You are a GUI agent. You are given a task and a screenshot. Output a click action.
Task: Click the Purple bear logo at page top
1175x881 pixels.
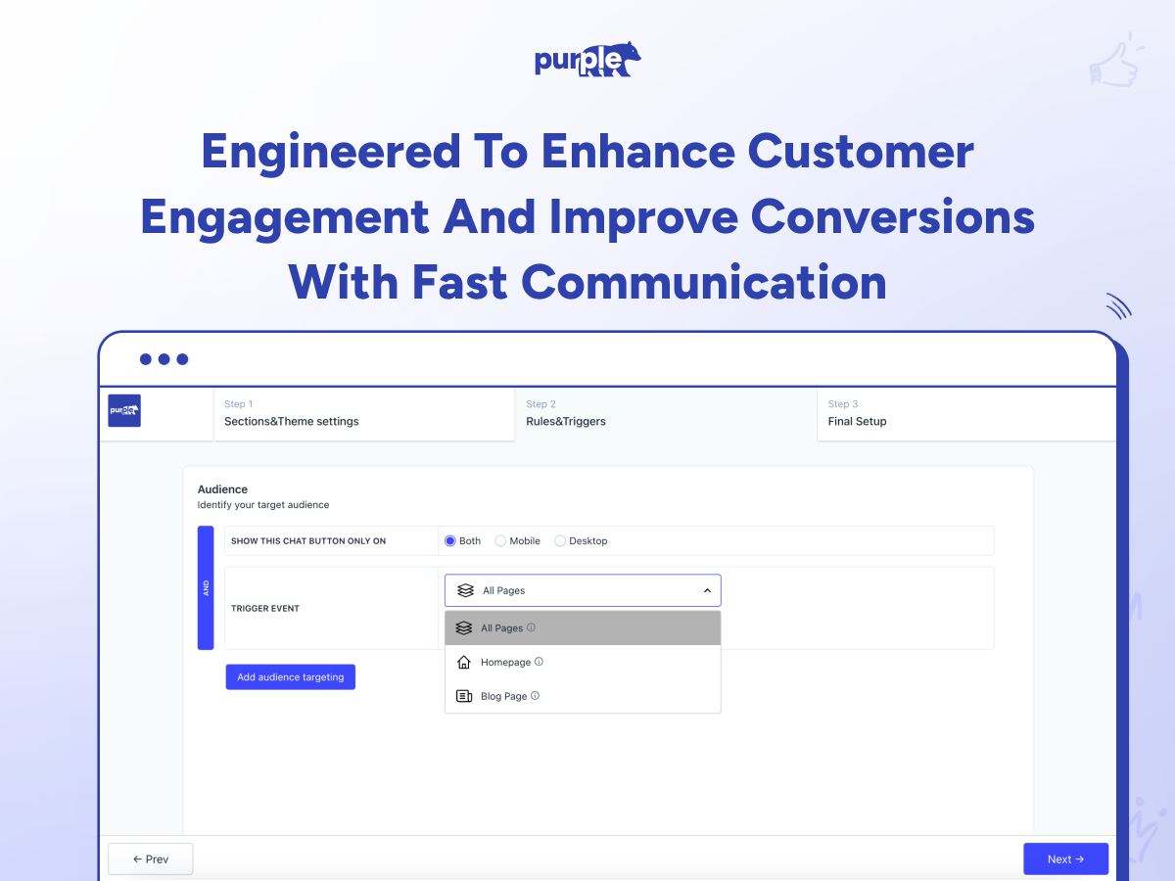click(587, 59)
